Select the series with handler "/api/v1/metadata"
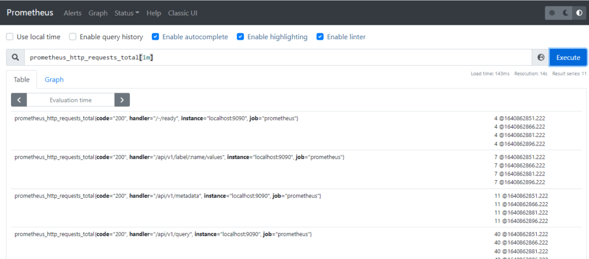The width and height of the screenshot is (589, 259). click(168, 196)
